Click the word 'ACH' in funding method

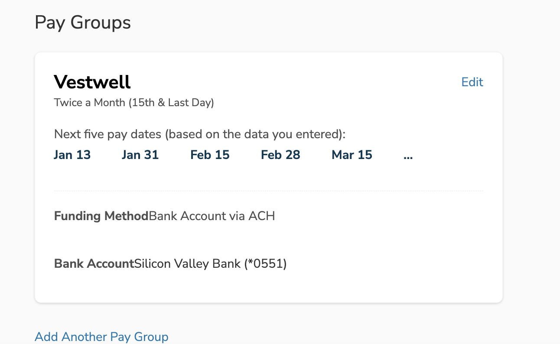261,216
